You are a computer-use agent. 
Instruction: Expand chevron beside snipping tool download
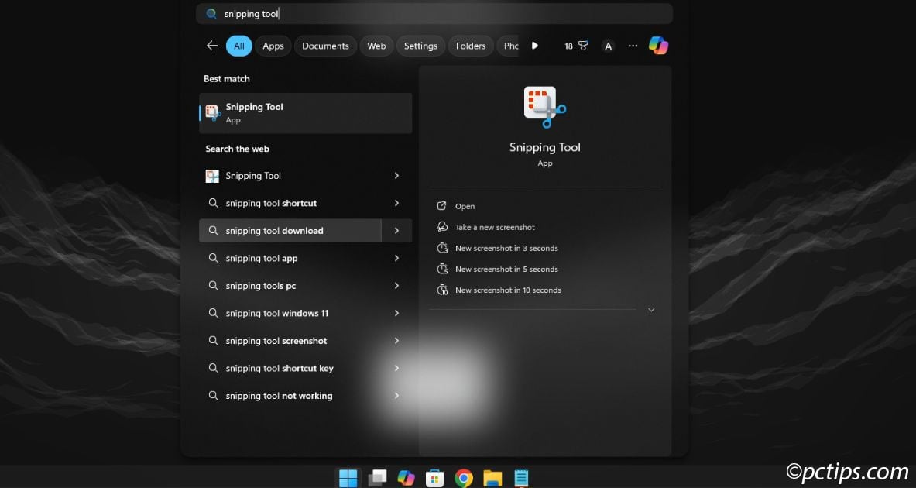[x=396, y=230]
